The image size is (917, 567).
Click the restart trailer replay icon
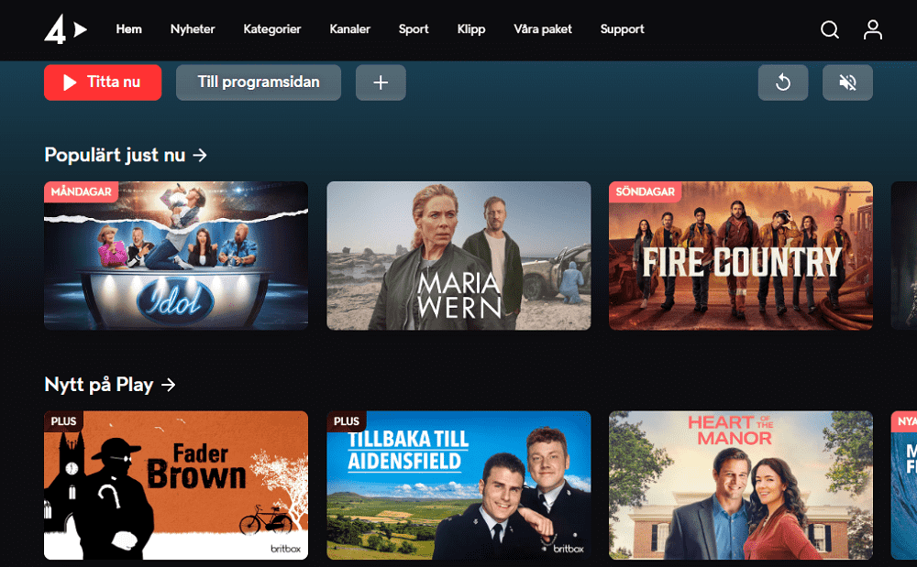click(x=783, y=82)
